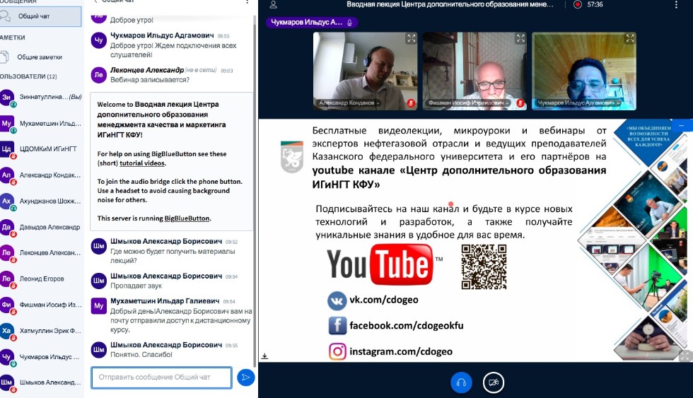Click the red recording indicator

tap(578, 4)
